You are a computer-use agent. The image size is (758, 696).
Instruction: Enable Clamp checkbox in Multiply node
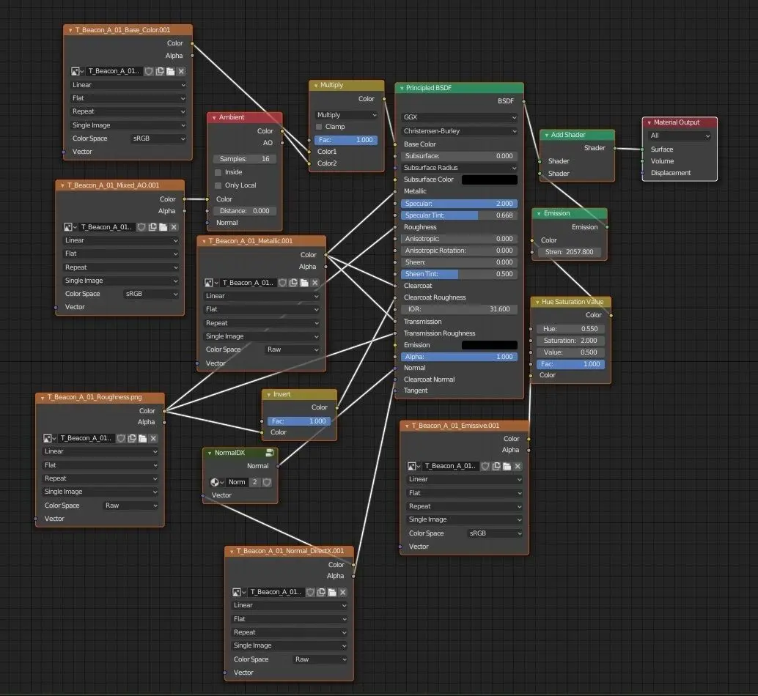pyautogui.click(x=319, y=127)
